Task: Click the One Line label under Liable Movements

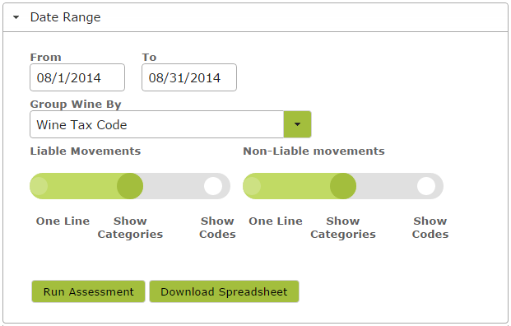Action: [63, 221]
